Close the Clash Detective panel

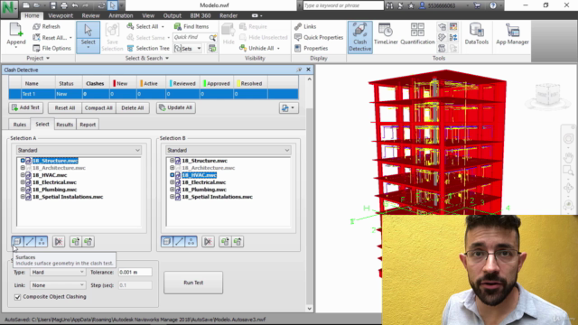309,70
